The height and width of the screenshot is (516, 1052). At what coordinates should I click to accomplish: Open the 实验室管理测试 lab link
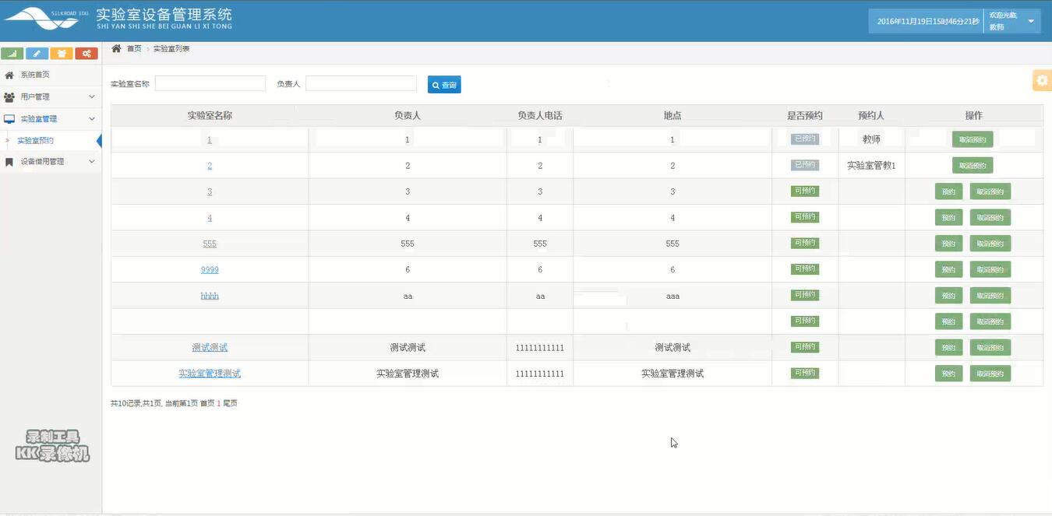210,373
